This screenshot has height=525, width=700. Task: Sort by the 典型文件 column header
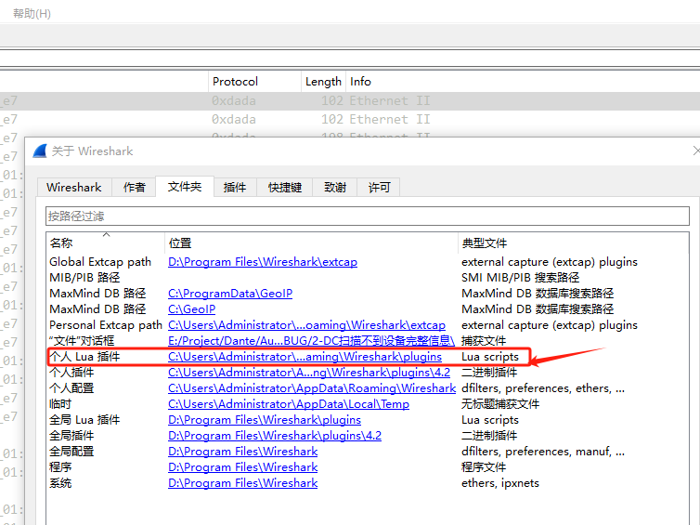(573, 243)
